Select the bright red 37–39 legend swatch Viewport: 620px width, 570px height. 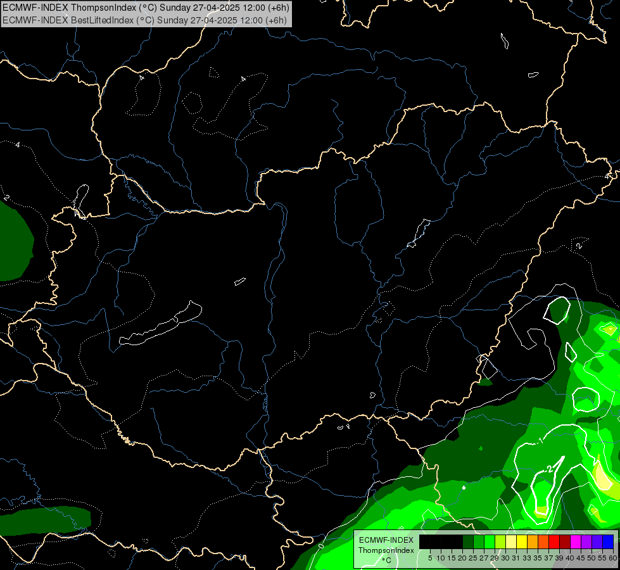click(x=554, y=541)
